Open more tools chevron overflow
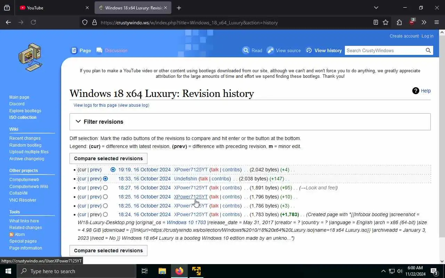The height and width of the screenshot is (278, 445). 424,22
